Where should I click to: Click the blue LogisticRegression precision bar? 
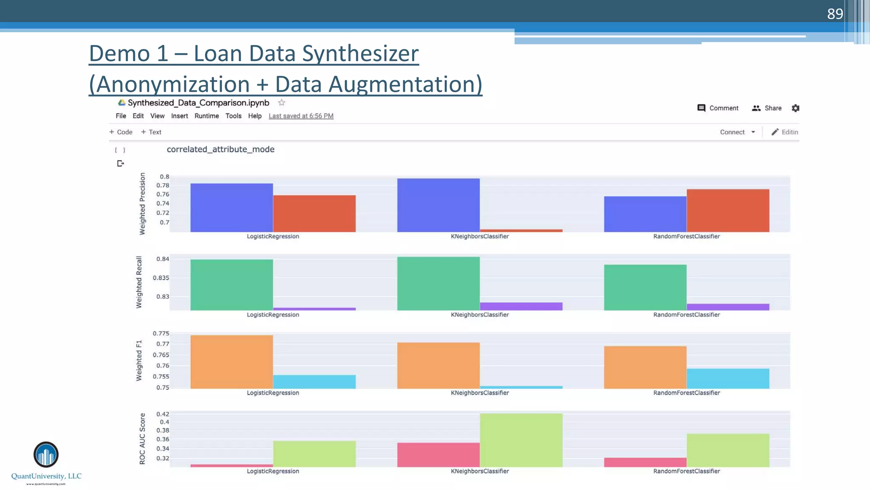point(232,208)
